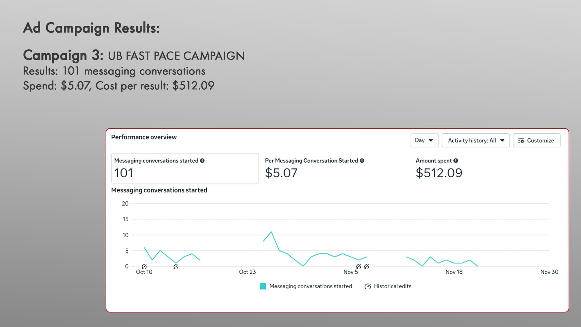Select the Messaging conversations started chart title
Viewport: 581px width, 327px height.
159,190
